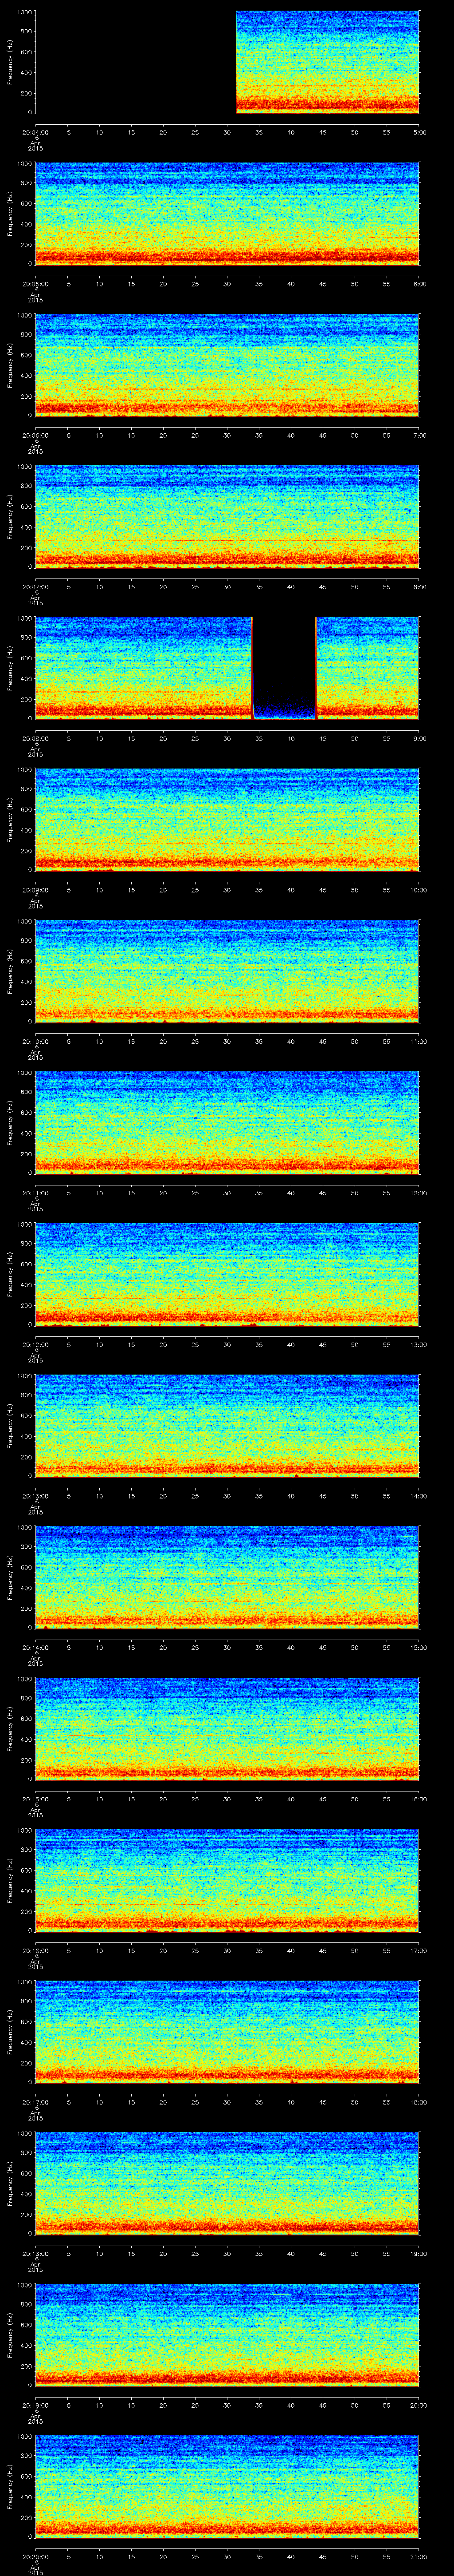Click the "20:16:00" time axis label
Screen dimensions: 454x2576
click(x=35, y=1950)
